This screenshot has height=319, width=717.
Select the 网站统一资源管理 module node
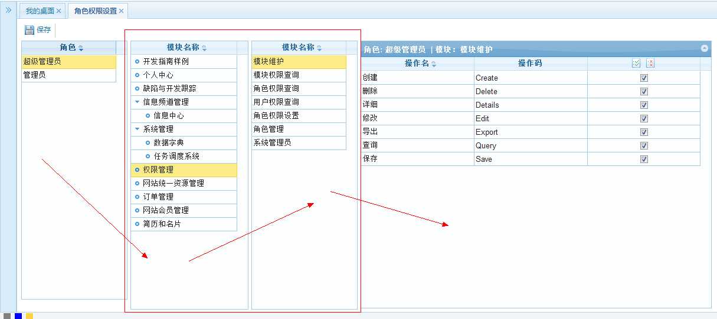tap(184, 183)
